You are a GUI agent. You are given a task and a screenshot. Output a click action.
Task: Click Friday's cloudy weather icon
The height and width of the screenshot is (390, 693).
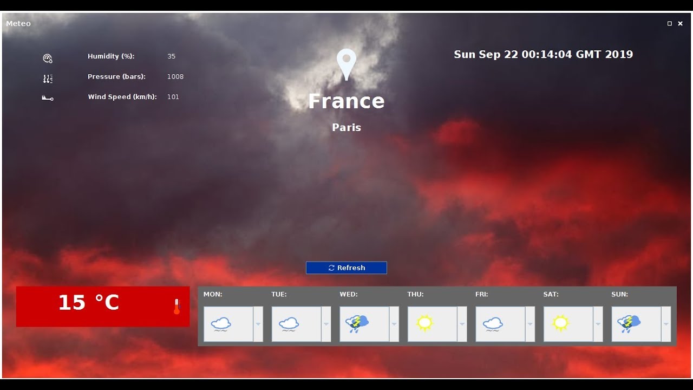[x=493, y=324]
